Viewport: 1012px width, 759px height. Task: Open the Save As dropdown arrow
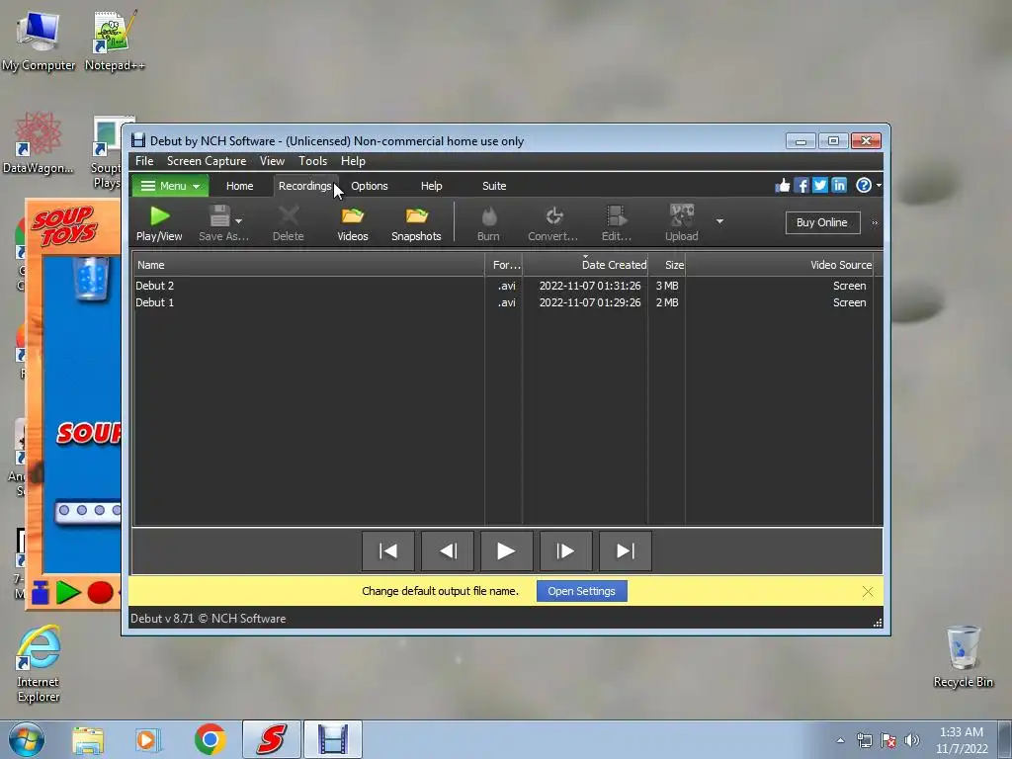[238, 220]
